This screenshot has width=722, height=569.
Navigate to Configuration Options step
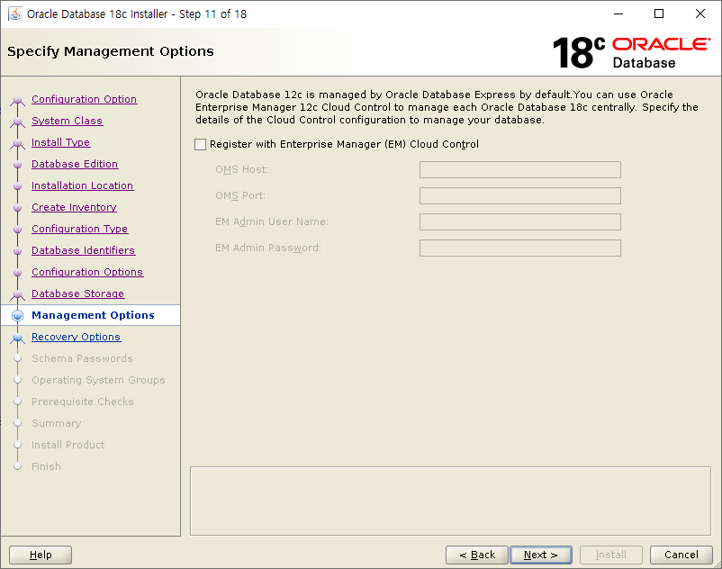(x=87, y=272)
